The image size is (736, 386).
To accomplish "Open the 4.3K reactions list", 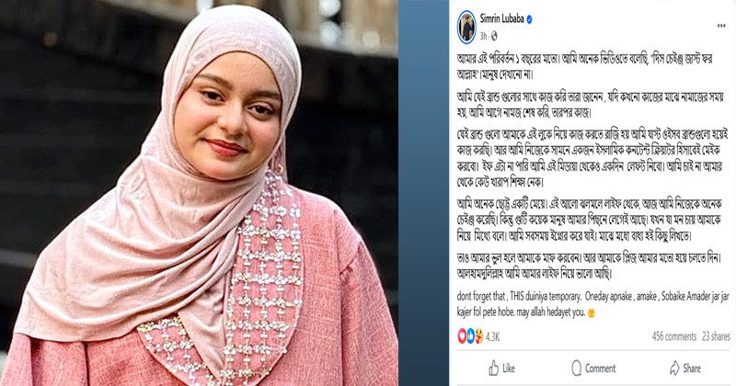I will coord(492,336).
